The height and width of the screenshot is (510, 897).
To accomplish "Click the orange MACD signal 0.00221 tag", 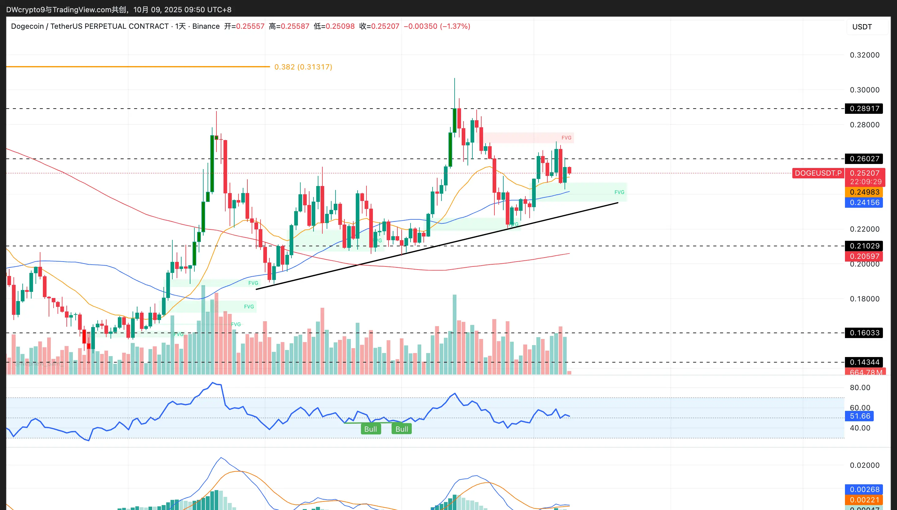I will pyautogui.click(x=864, y=500).
